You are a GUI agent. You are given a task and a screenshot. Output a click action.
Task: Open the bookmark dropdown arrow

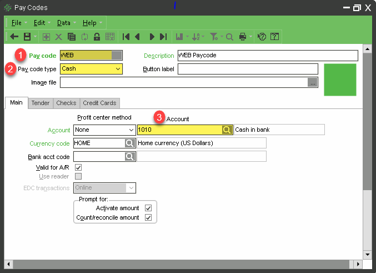pyautogui.click(x=188, y=37)
